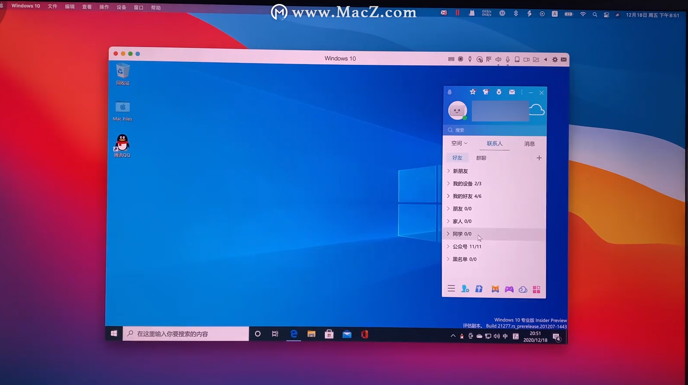Toggle Parallels sound speaker icon
Image resolution: width=688 pixels, height=385 pixels.
pos(498,59)
